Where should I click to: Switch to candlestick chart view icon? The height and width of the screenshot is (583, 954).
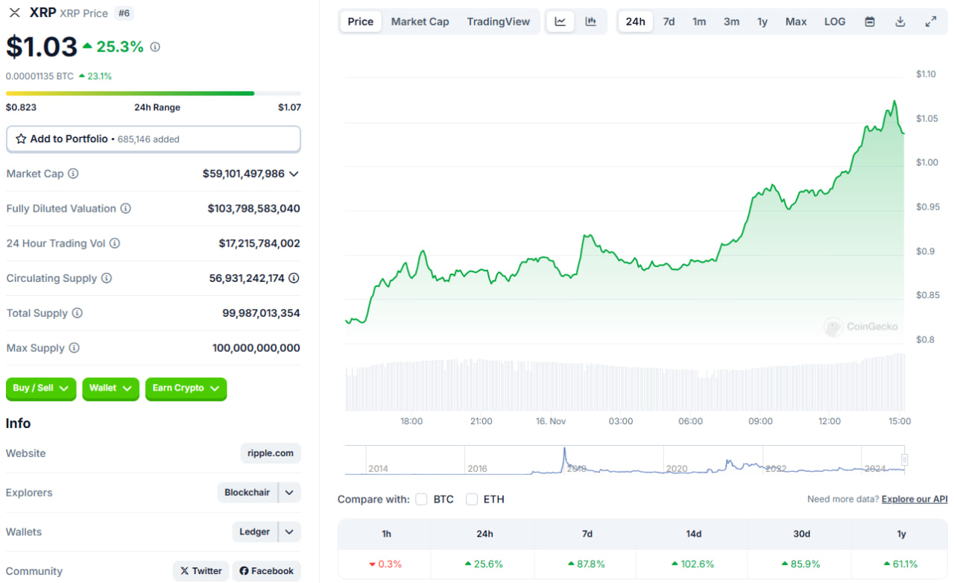[591, 22]
